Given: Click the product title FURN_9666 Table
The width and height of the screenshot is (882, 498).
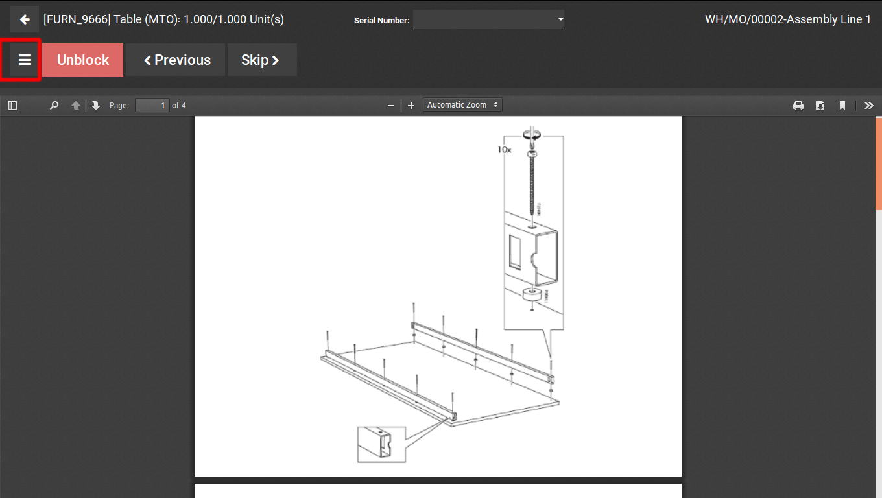Looking at the screenshot, I should click(x=163, y=19).
